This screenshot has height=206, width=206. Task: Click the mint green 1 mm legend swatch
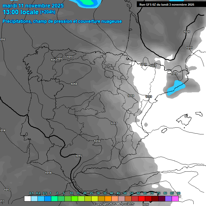54,199
